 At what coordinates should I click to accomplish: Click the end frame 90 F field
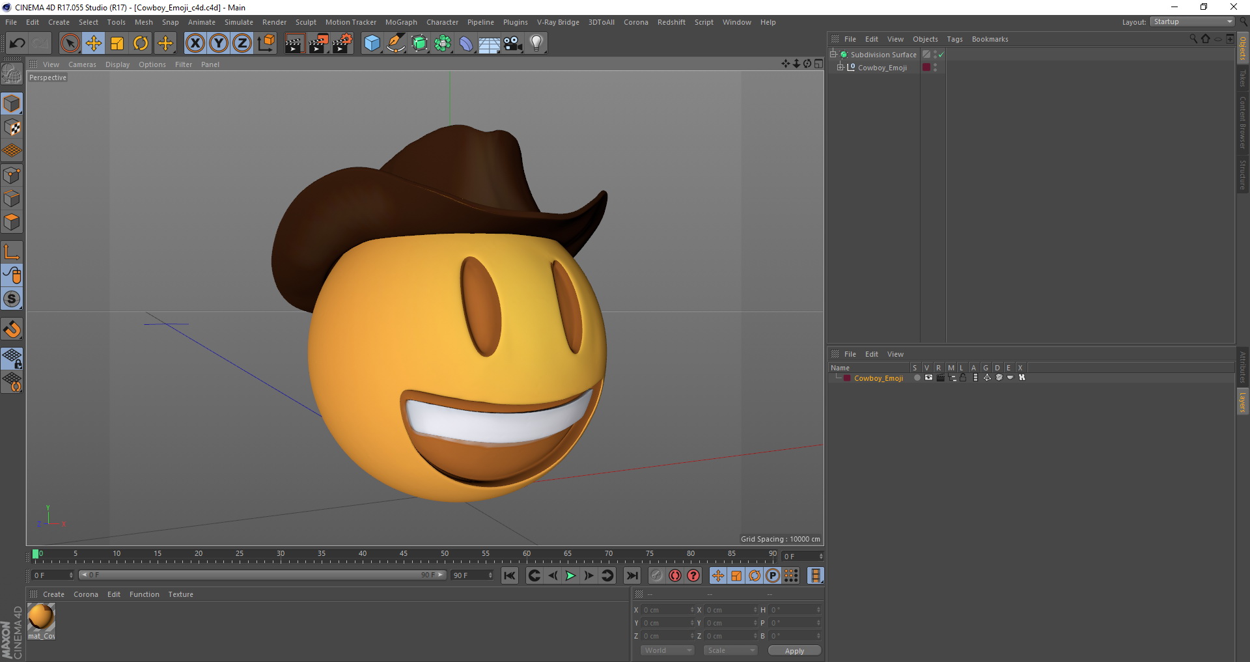coord(473,575)
